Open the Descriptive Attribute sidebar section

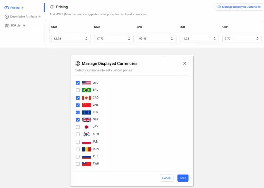(x=22, y=17)
